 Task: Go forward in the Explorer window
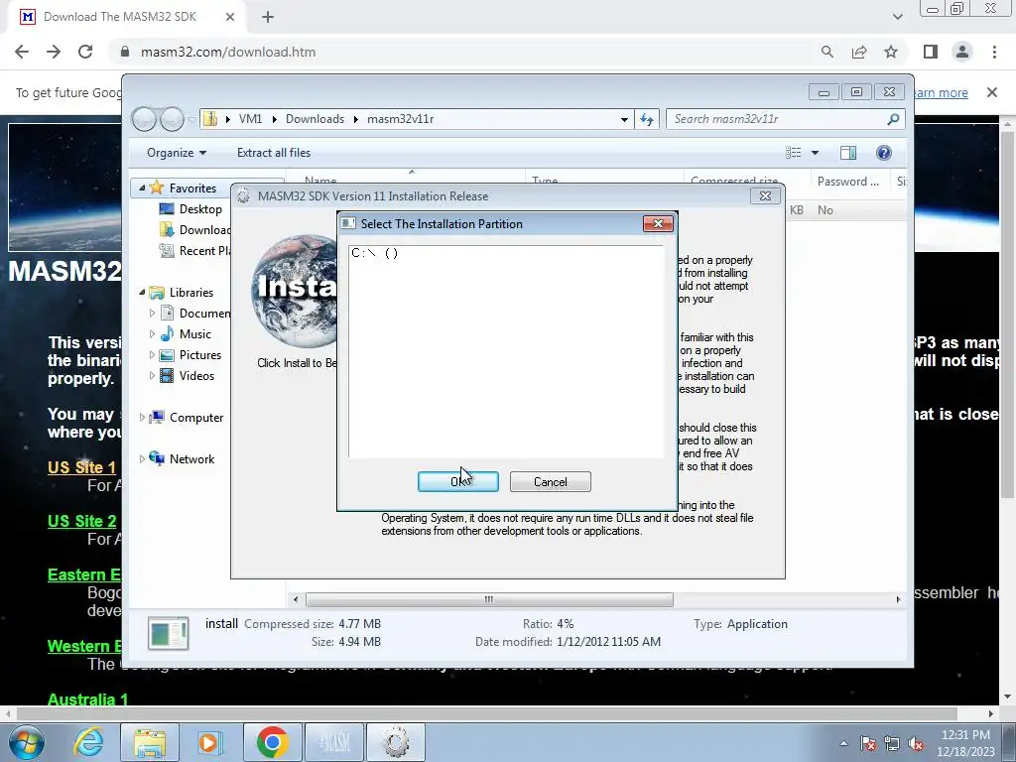coord(172,119)
